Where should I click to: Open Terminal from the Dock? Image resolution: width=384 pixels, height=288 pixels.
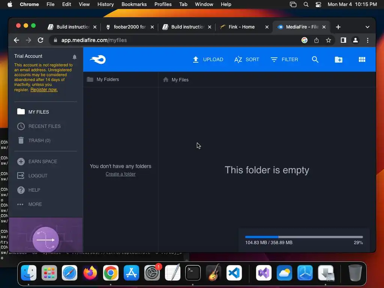193,273
